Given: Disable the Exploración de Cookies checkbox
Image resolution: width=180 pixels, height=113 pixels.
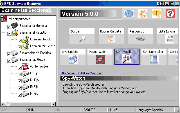Looking at the screenshot, I should click(x=9, y=54).
